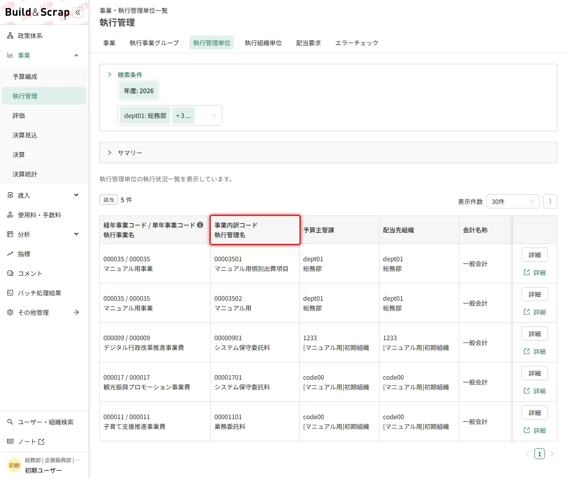The height and width of the screenshot is (479, 568).
Task: Open 評価 in sidebar
Action: coord(44,115)
